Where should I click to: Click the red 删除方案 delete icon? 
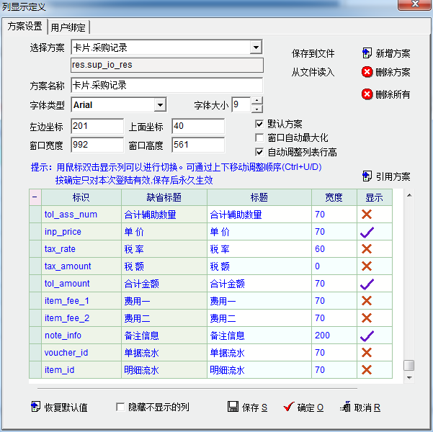(367, 72)
